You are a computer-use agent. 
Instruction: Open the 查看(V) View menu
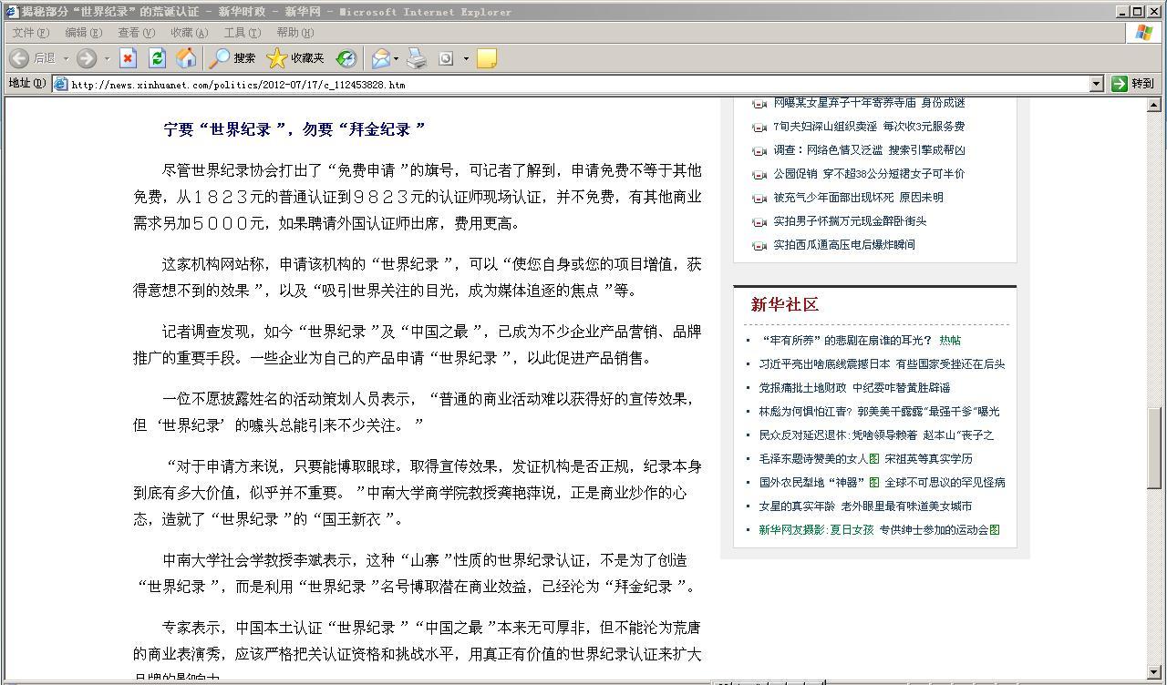point(136,33)
